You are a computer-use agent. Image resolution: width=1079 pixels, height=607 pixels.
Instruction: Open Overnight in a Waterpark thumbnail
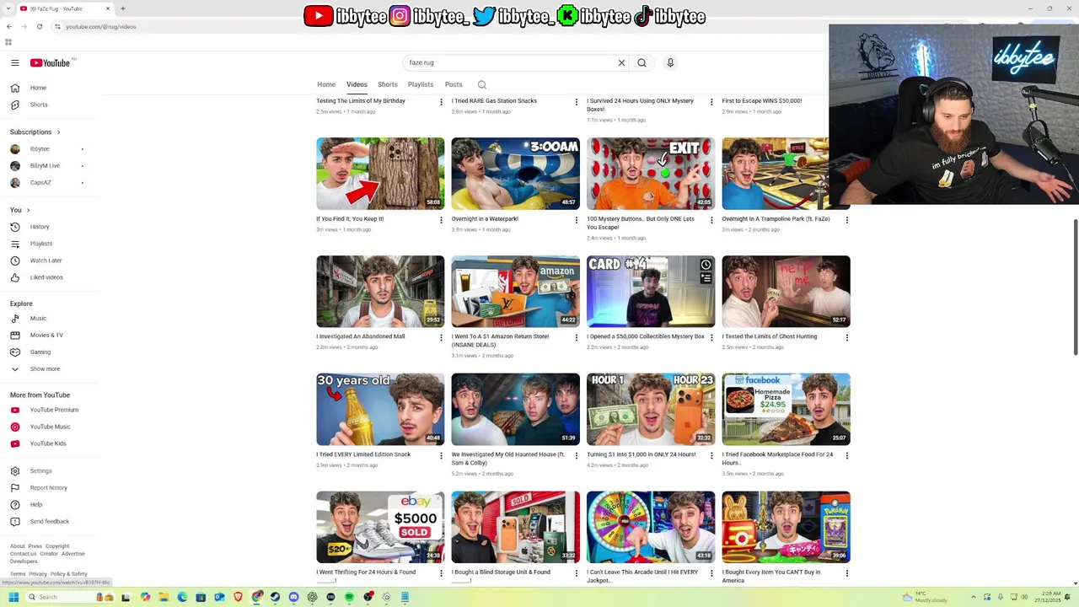(515, 174)
